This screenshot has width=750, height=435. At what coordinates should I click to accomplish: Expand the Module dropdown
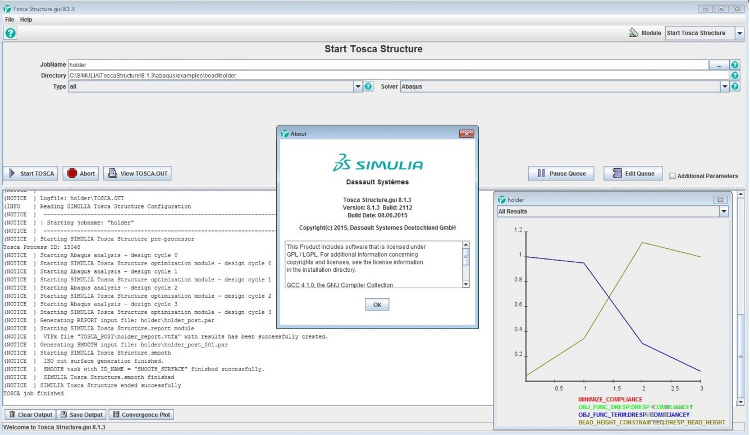tap(739, 33)
